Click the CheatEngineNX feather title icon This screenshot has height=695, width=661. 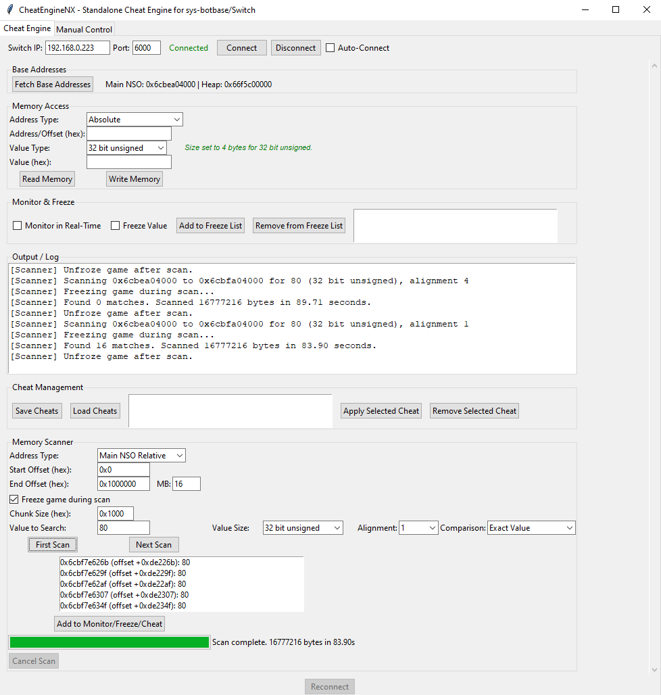9,9
